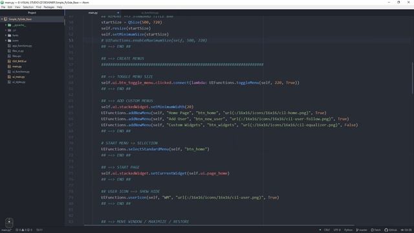Click the userIcon code line
Screen dimensions: 414x233
(x=190, y=197)
